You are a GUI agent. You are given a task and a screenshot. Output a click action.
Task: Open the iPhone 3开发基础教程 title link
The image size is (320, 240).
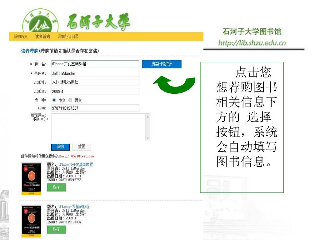(76, 164)
